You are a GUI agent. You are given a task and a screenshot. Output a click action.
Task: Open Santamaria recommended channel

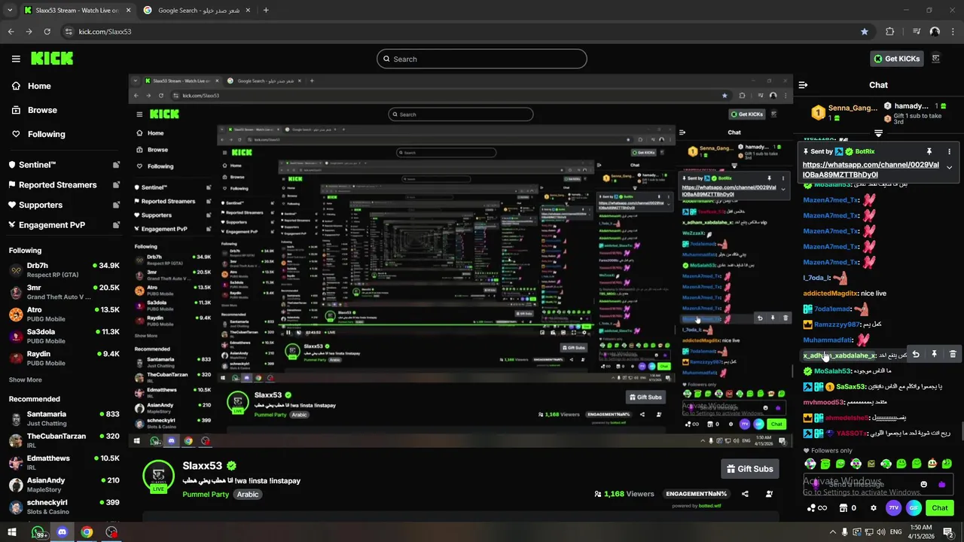pyautogui.click(x=64, y=419)
